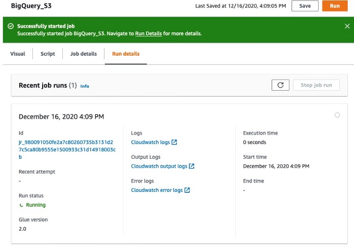Select the Run details tab

coord(126,54)
